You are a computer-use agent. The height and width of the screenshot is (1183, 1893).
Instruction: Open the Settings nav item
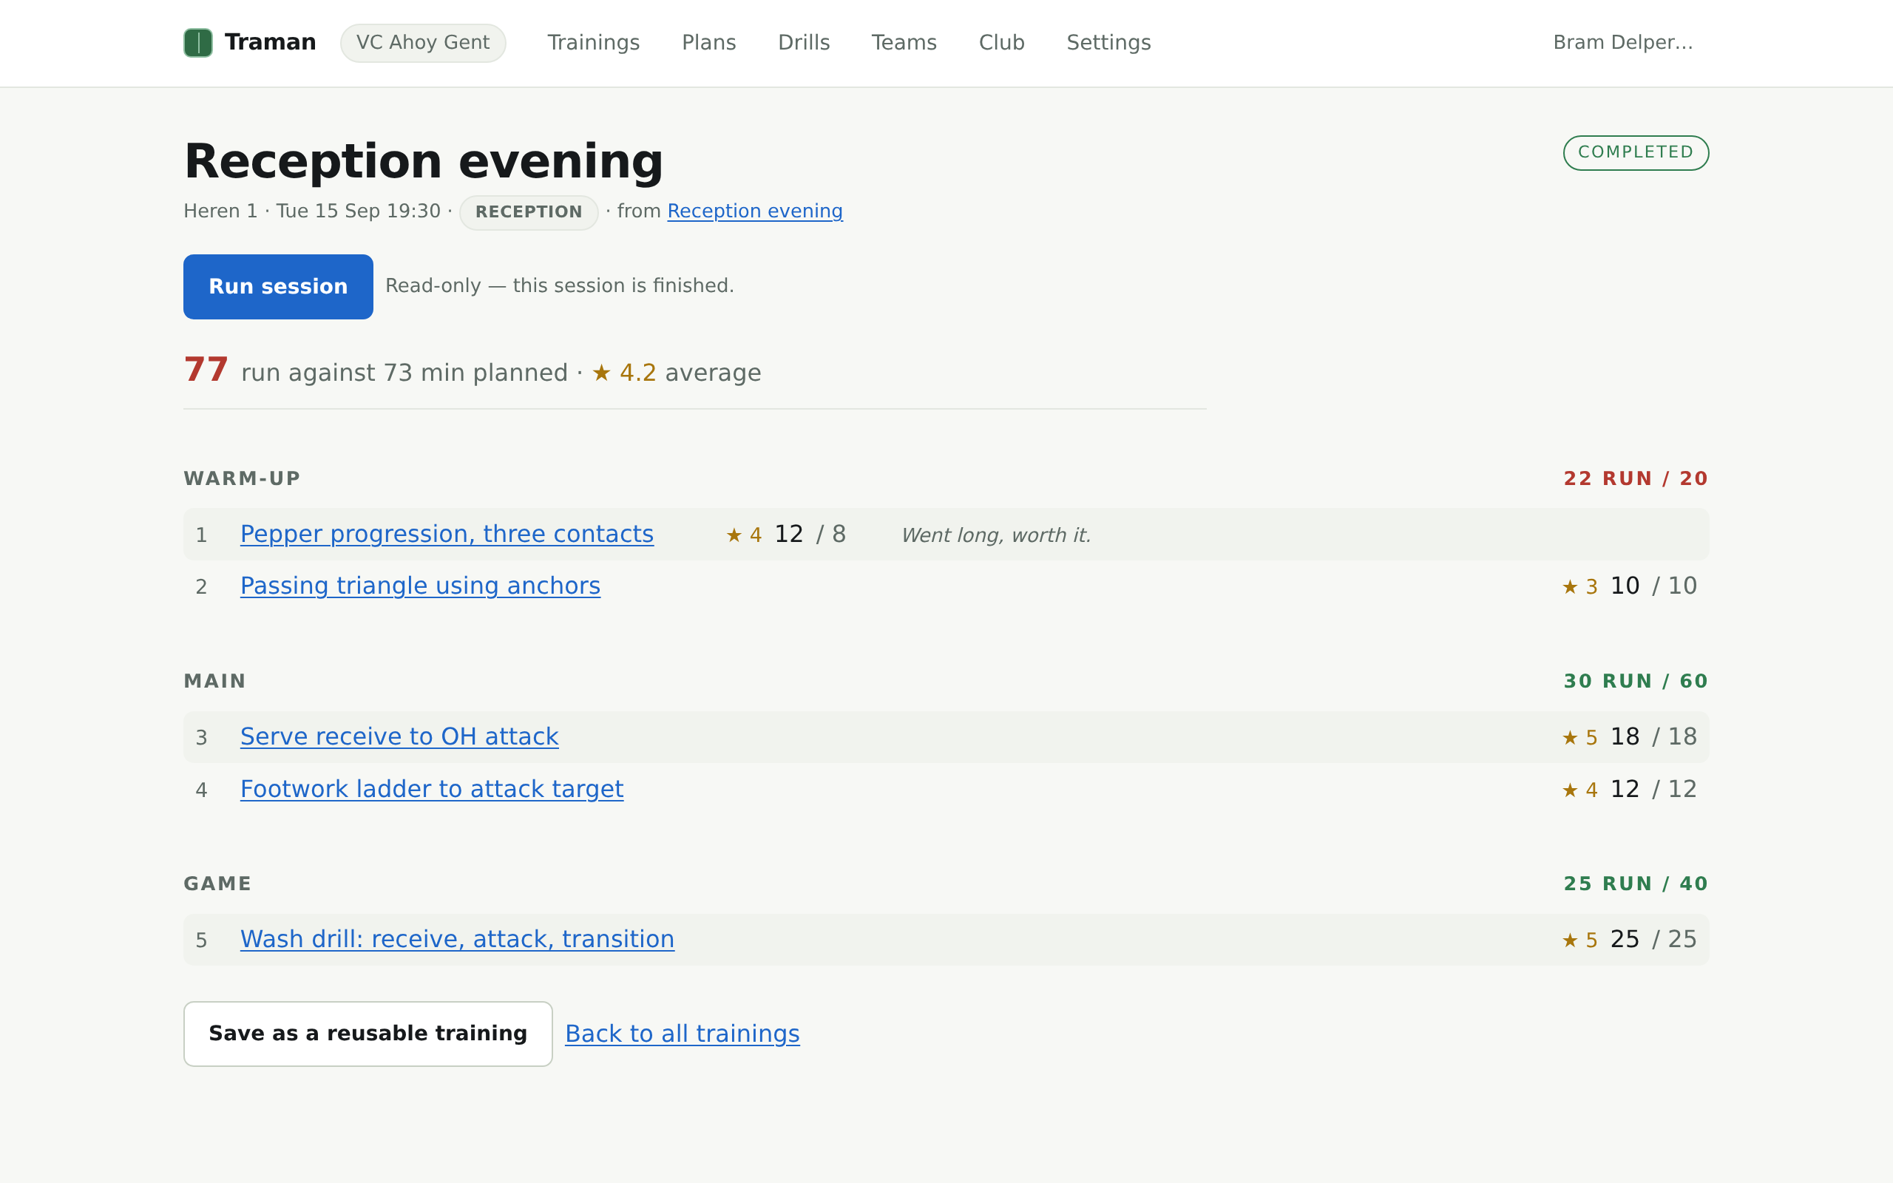1108,43
